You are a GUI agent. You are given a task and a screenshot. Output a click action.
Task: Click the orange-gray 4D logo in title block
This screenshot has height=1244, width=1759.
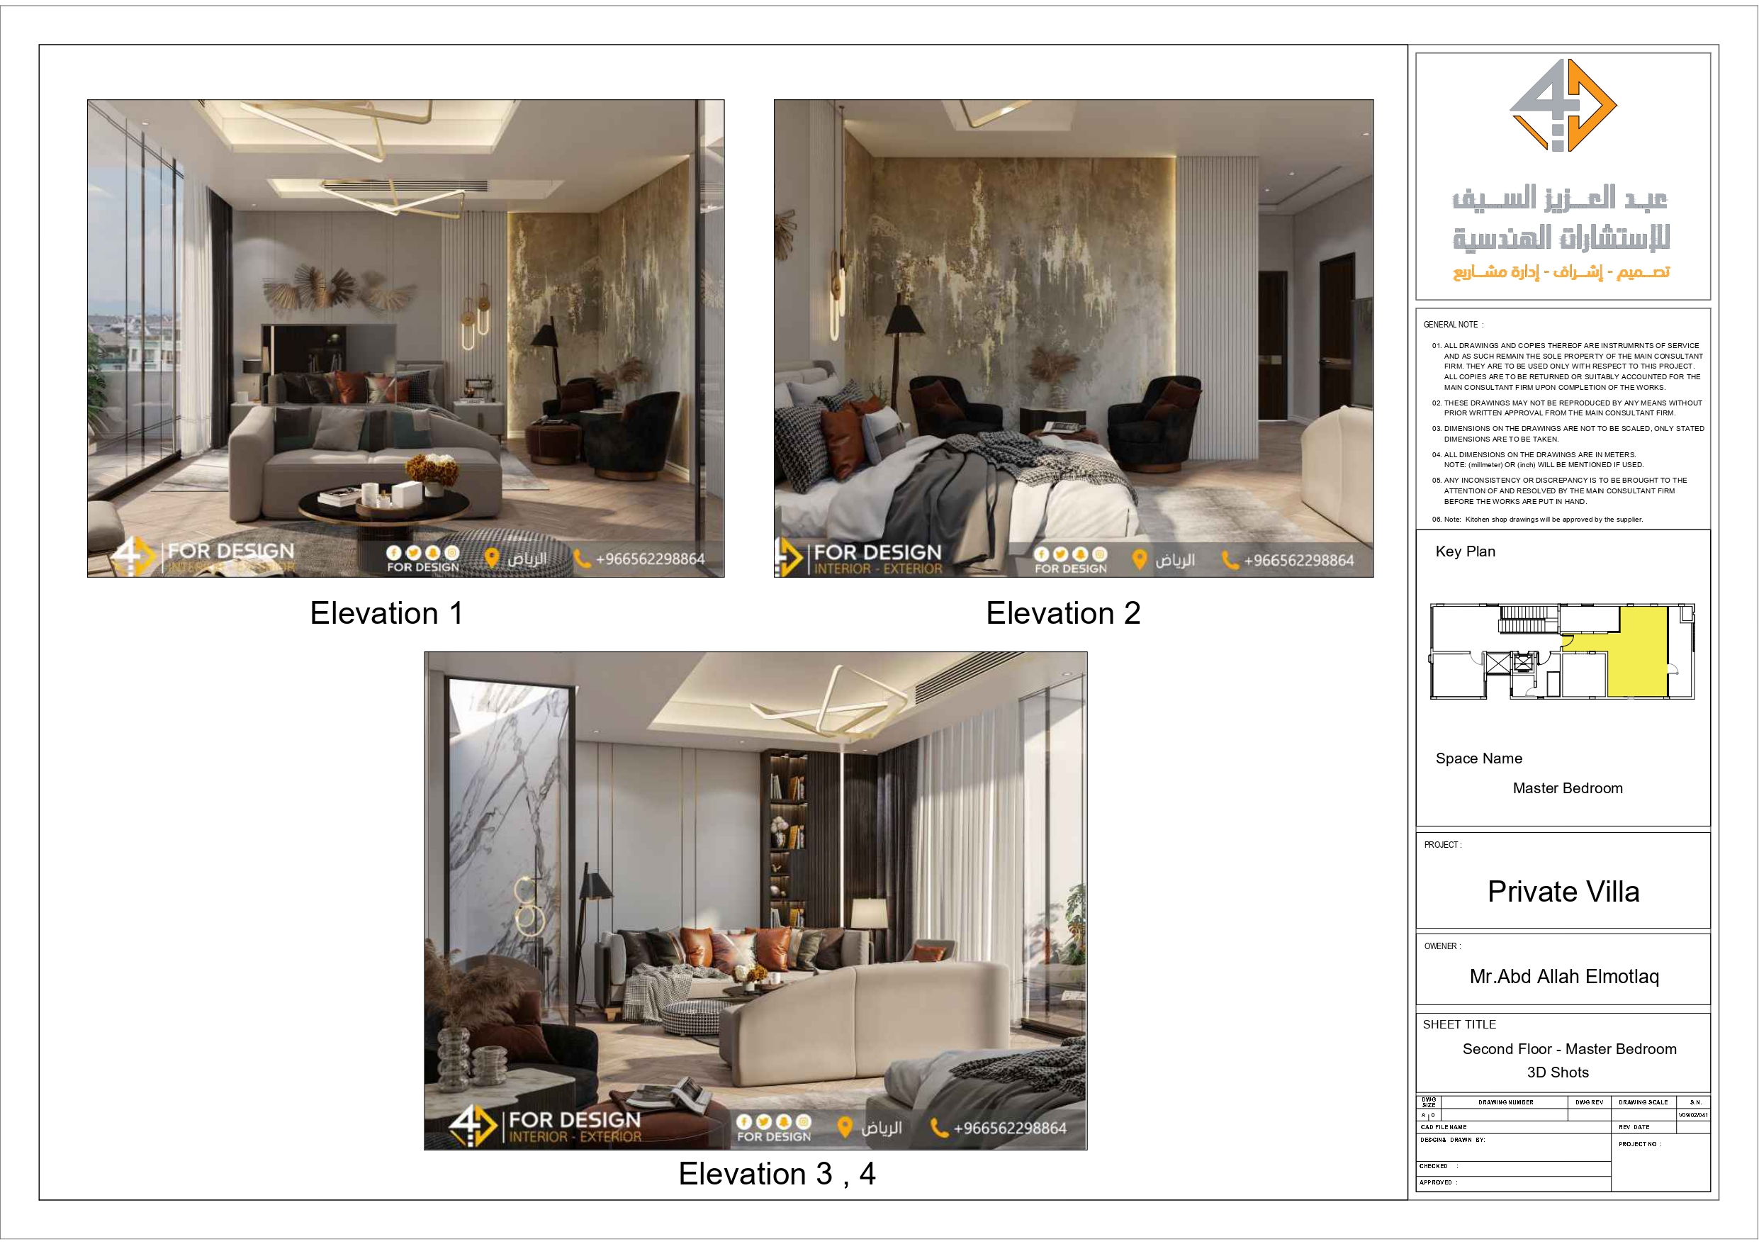1563,106
